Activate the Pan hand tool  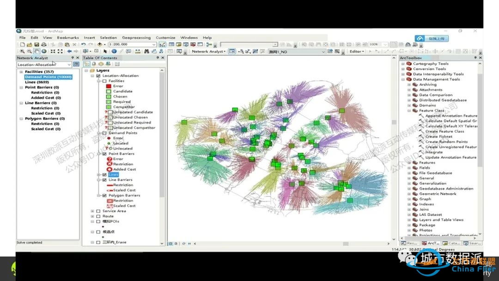click(x=37, y=51)
